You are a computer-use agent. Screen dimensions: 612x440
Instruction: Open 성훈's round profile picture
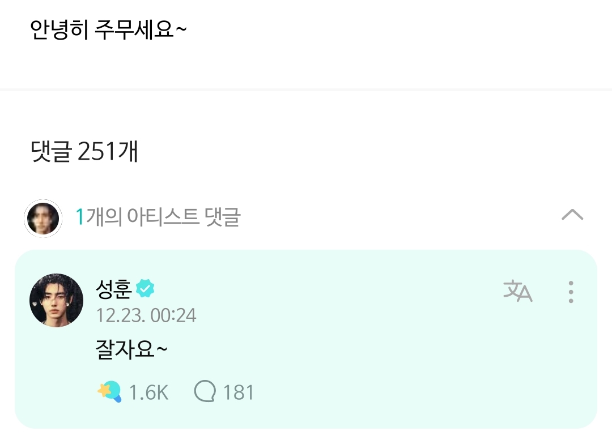[x=56, y=300]
